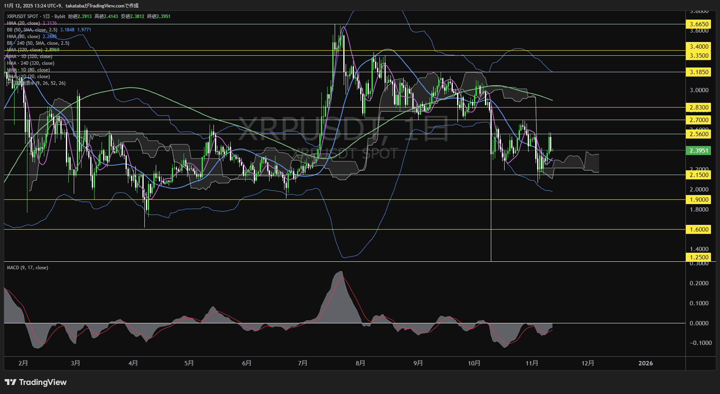Click the 1.2500 yellow price label
720x394 pixels.
click(698, 257)
